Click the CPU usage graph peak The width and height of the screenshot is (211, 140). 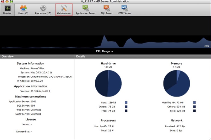pyautogui.click(x=104, y=36)
